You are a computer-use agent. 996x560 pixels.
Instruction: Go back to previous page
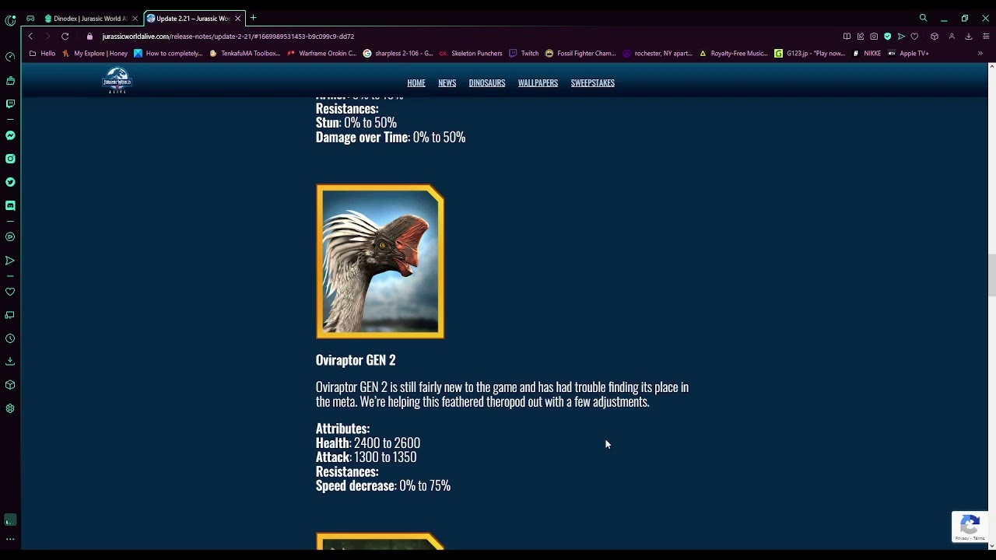click(x=30, y=37)
